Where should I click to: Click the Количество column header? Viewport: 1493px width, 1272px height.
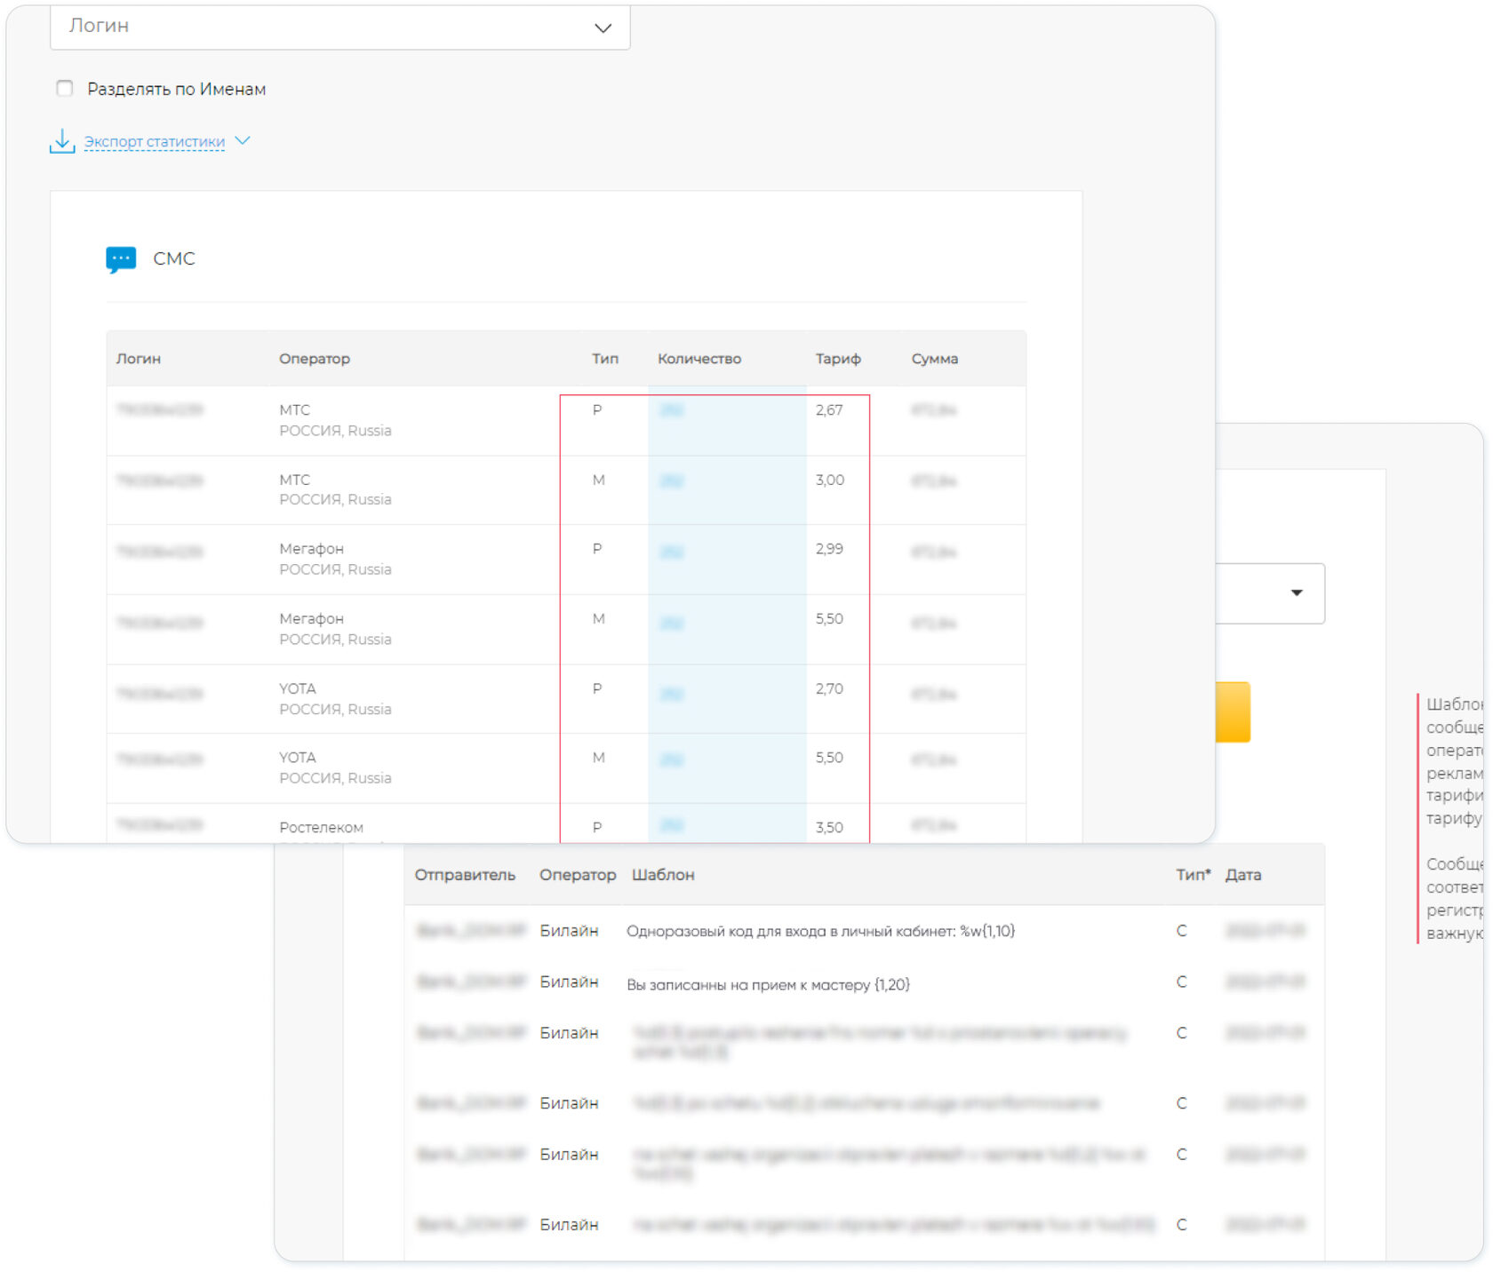pos(699,359)
